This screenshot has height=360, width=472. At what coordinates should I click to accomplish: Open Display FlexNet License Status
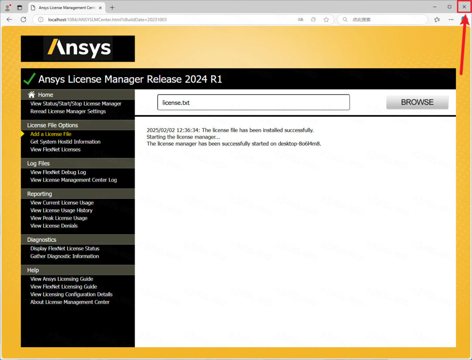(x=65, y=249)
